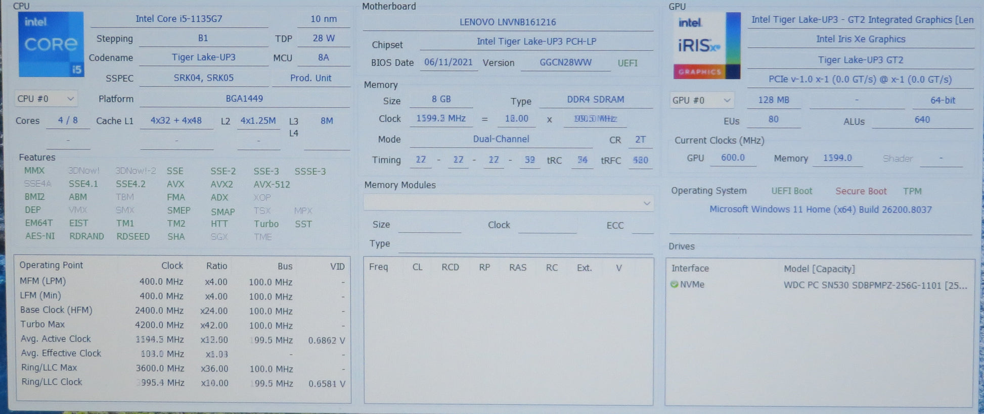Click the TPM status label
Image resolution: width=984 pixels, height=414 pixels.
point(912,191)
